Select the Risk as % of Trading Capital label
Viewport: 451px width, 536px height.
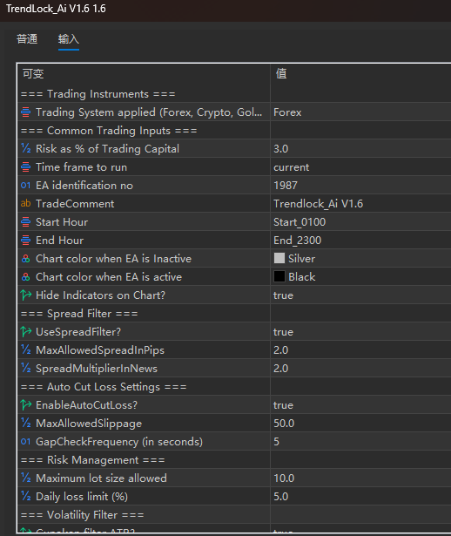[107, 149]
